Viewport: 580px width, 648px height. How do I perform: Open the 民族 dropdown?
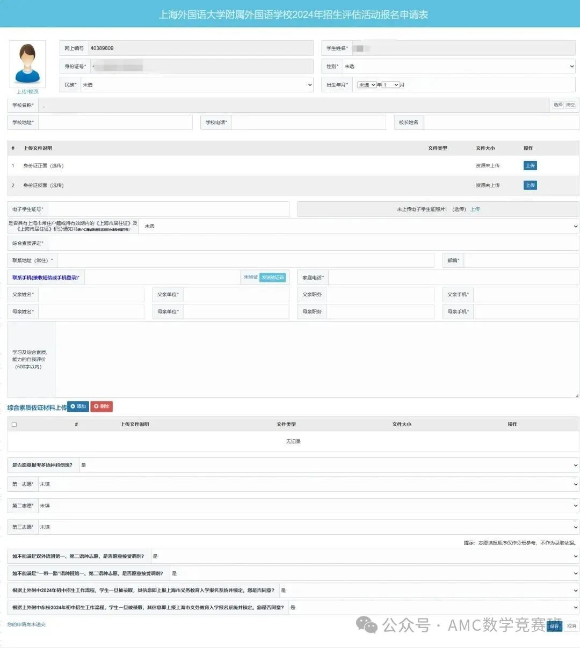[197, 85]
